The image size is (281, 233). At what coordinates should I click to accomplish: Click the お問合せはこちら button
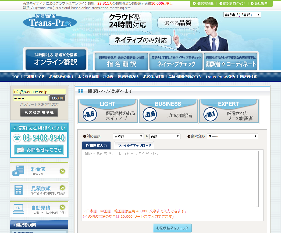point(39,150)
